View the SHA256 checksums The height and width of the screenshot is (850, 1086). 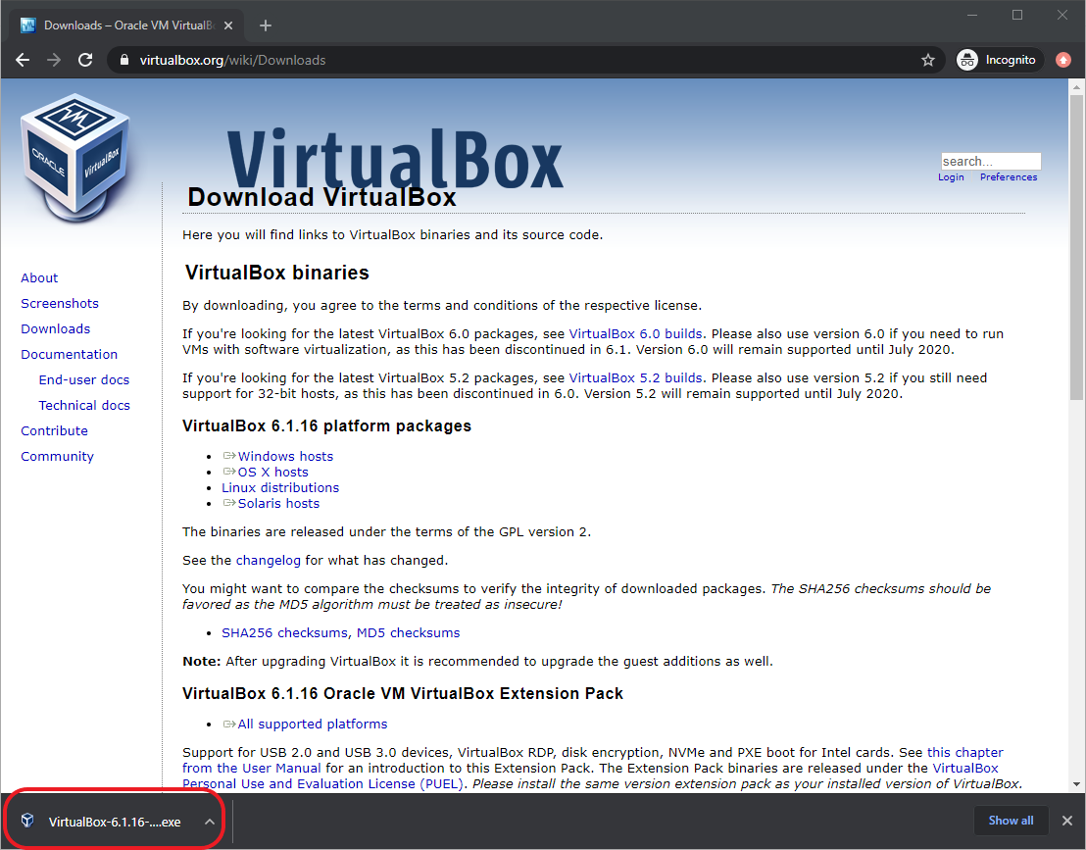(283, 632)
